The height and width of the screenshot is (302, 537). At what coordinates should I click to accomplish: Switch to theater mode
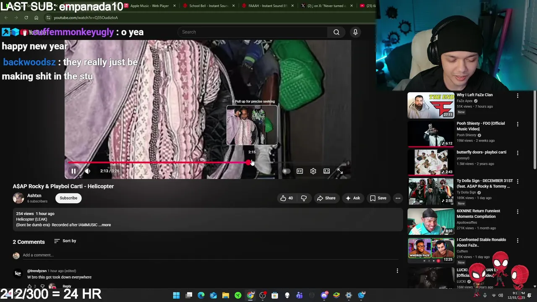tap(326, 171)
